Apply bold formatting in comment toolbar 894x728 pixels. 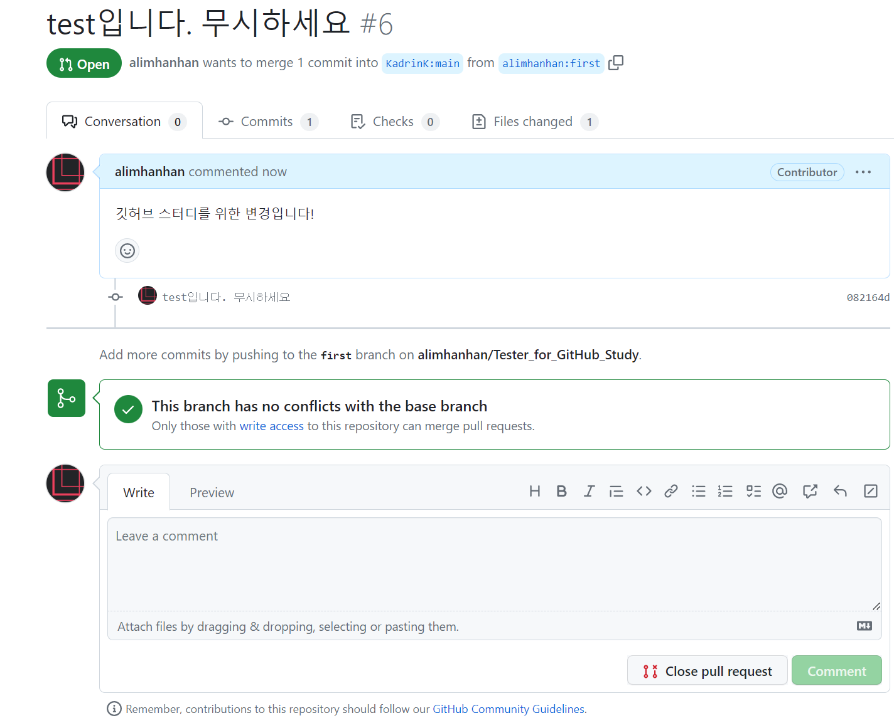click(x=562, y=491)
